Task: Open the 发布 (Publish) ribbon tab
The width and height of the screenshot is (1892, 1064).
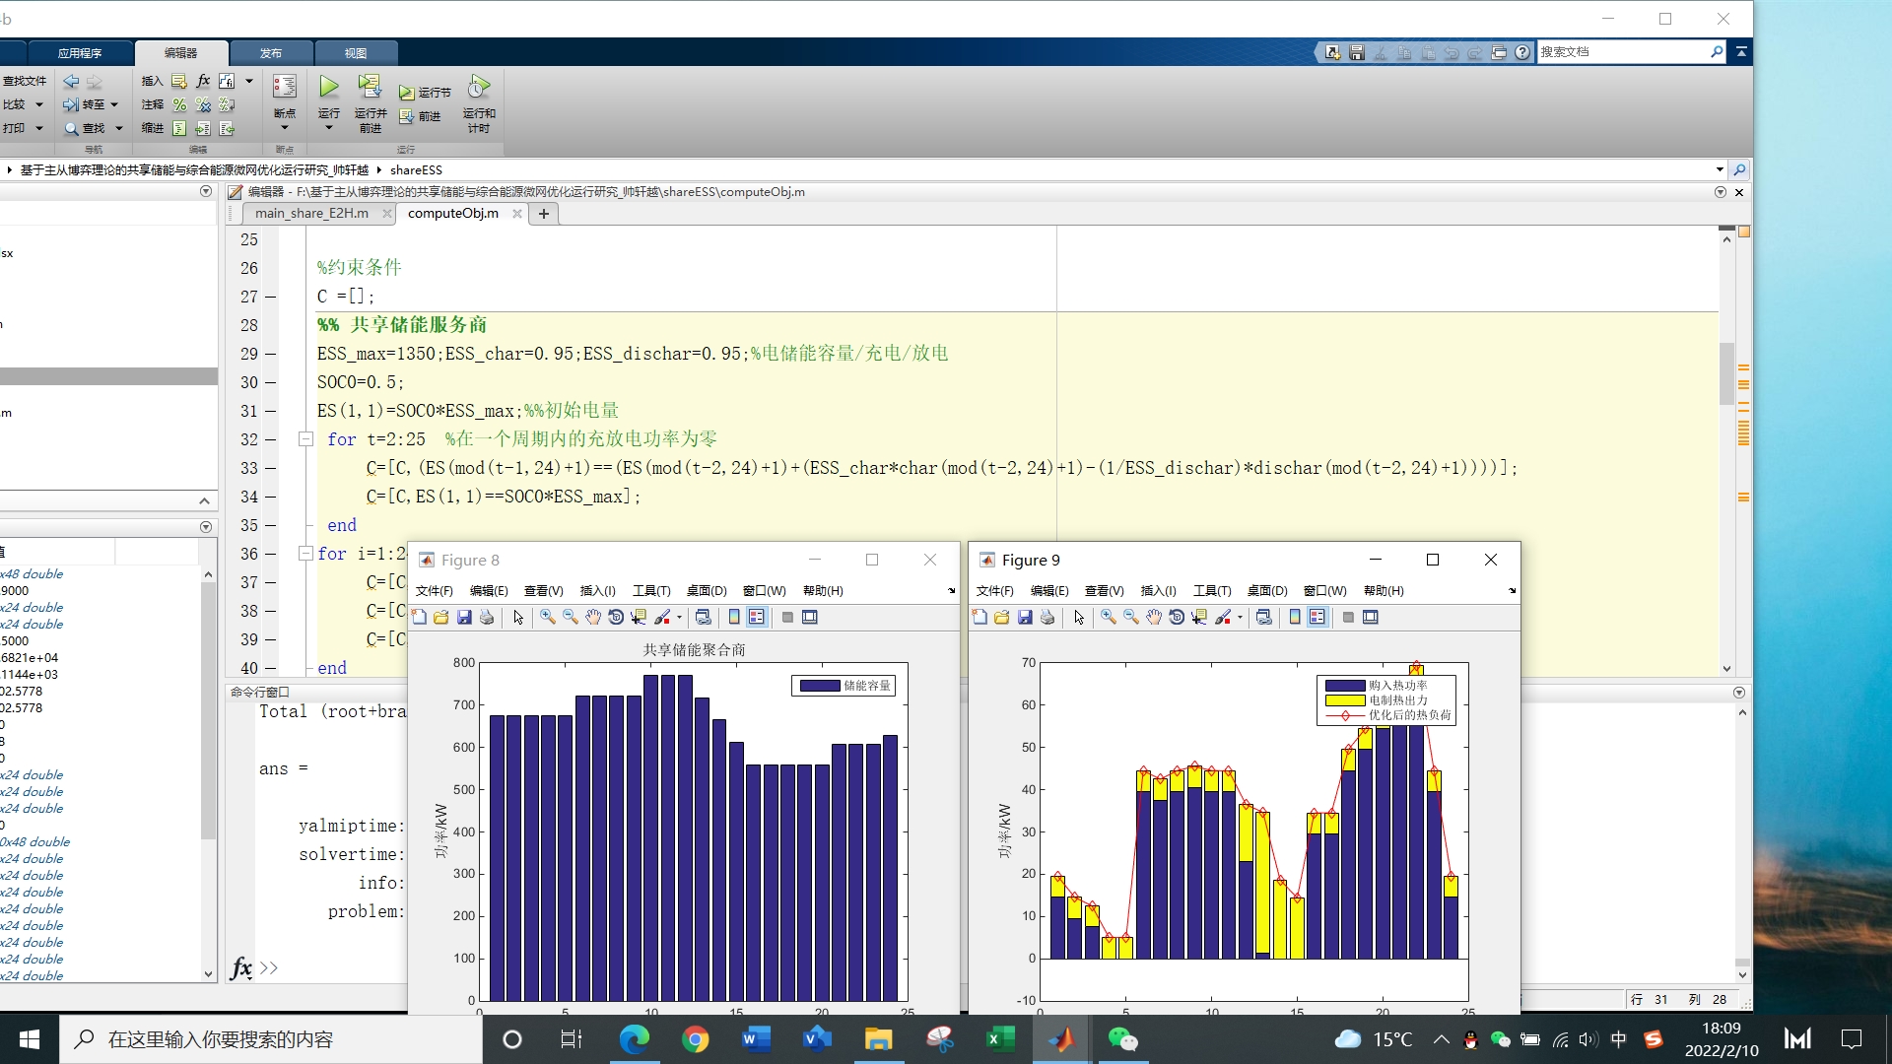Action: pyautogui.click(x=271, y=53)
